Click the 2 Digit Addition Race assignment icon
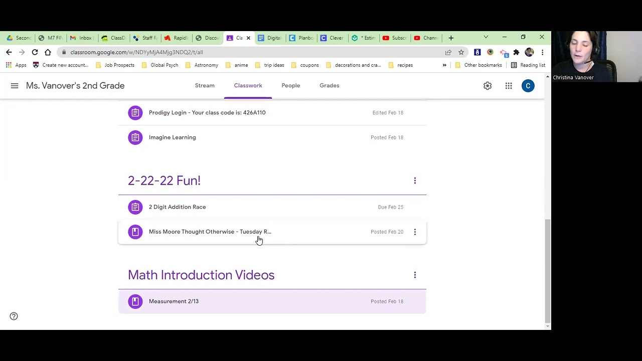The width and height of the screenshot is (642, 361). coord(135,207)
